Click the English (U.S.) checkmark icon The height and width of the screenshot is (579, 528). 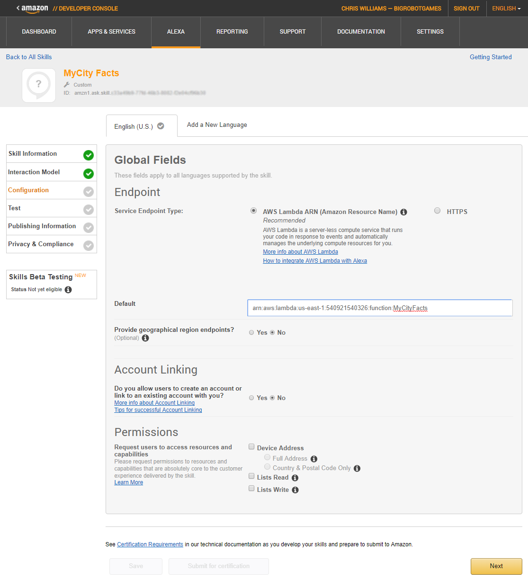coord(161,126)
